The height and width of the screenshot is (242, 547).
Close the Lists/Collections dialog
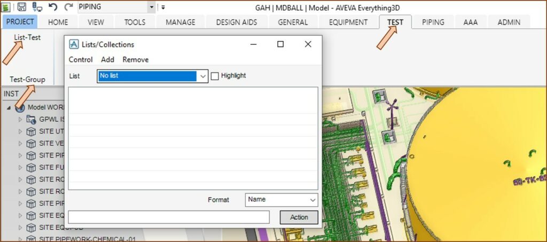pos(308,44)
